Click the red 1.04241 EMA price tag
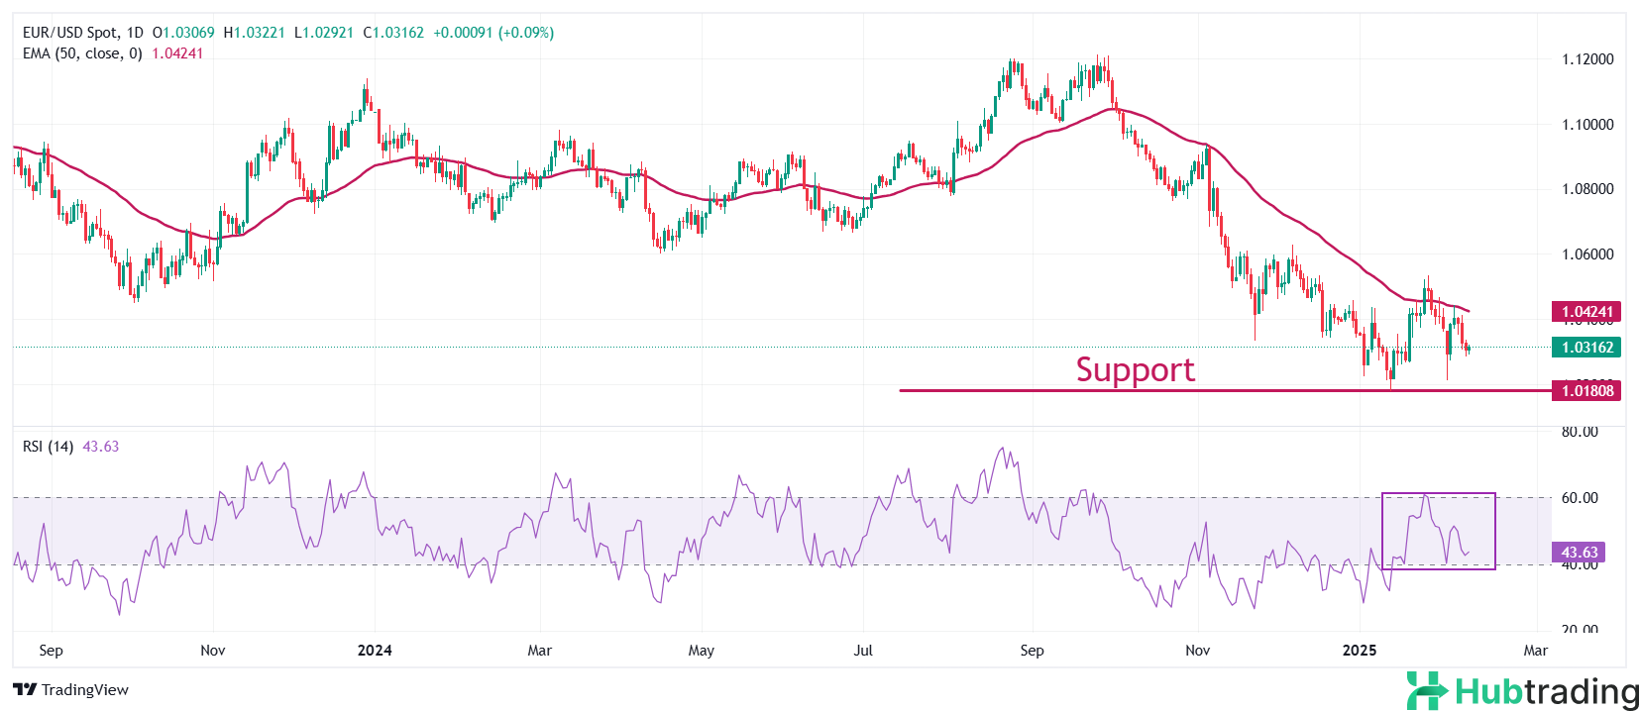Image resolution: width=1639 pixels, height=711 pixels. (1586, 312)
